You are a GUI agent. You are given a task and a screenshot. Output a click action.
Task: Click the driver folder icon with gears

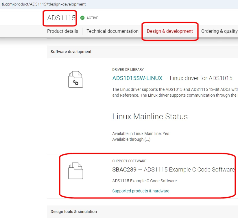click(x=75, y=79)
